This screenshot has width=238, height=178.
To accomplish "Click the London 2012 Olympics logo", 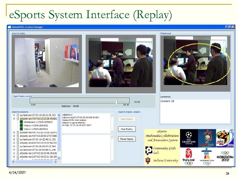I will coord(225,157).
